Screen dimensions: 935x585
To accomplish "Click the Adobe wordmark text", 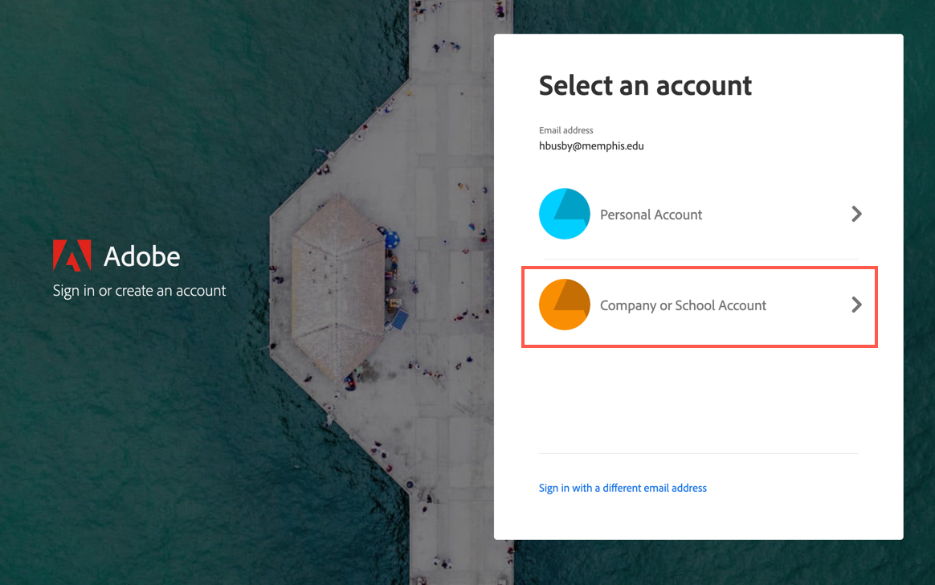I will point(142,256).
